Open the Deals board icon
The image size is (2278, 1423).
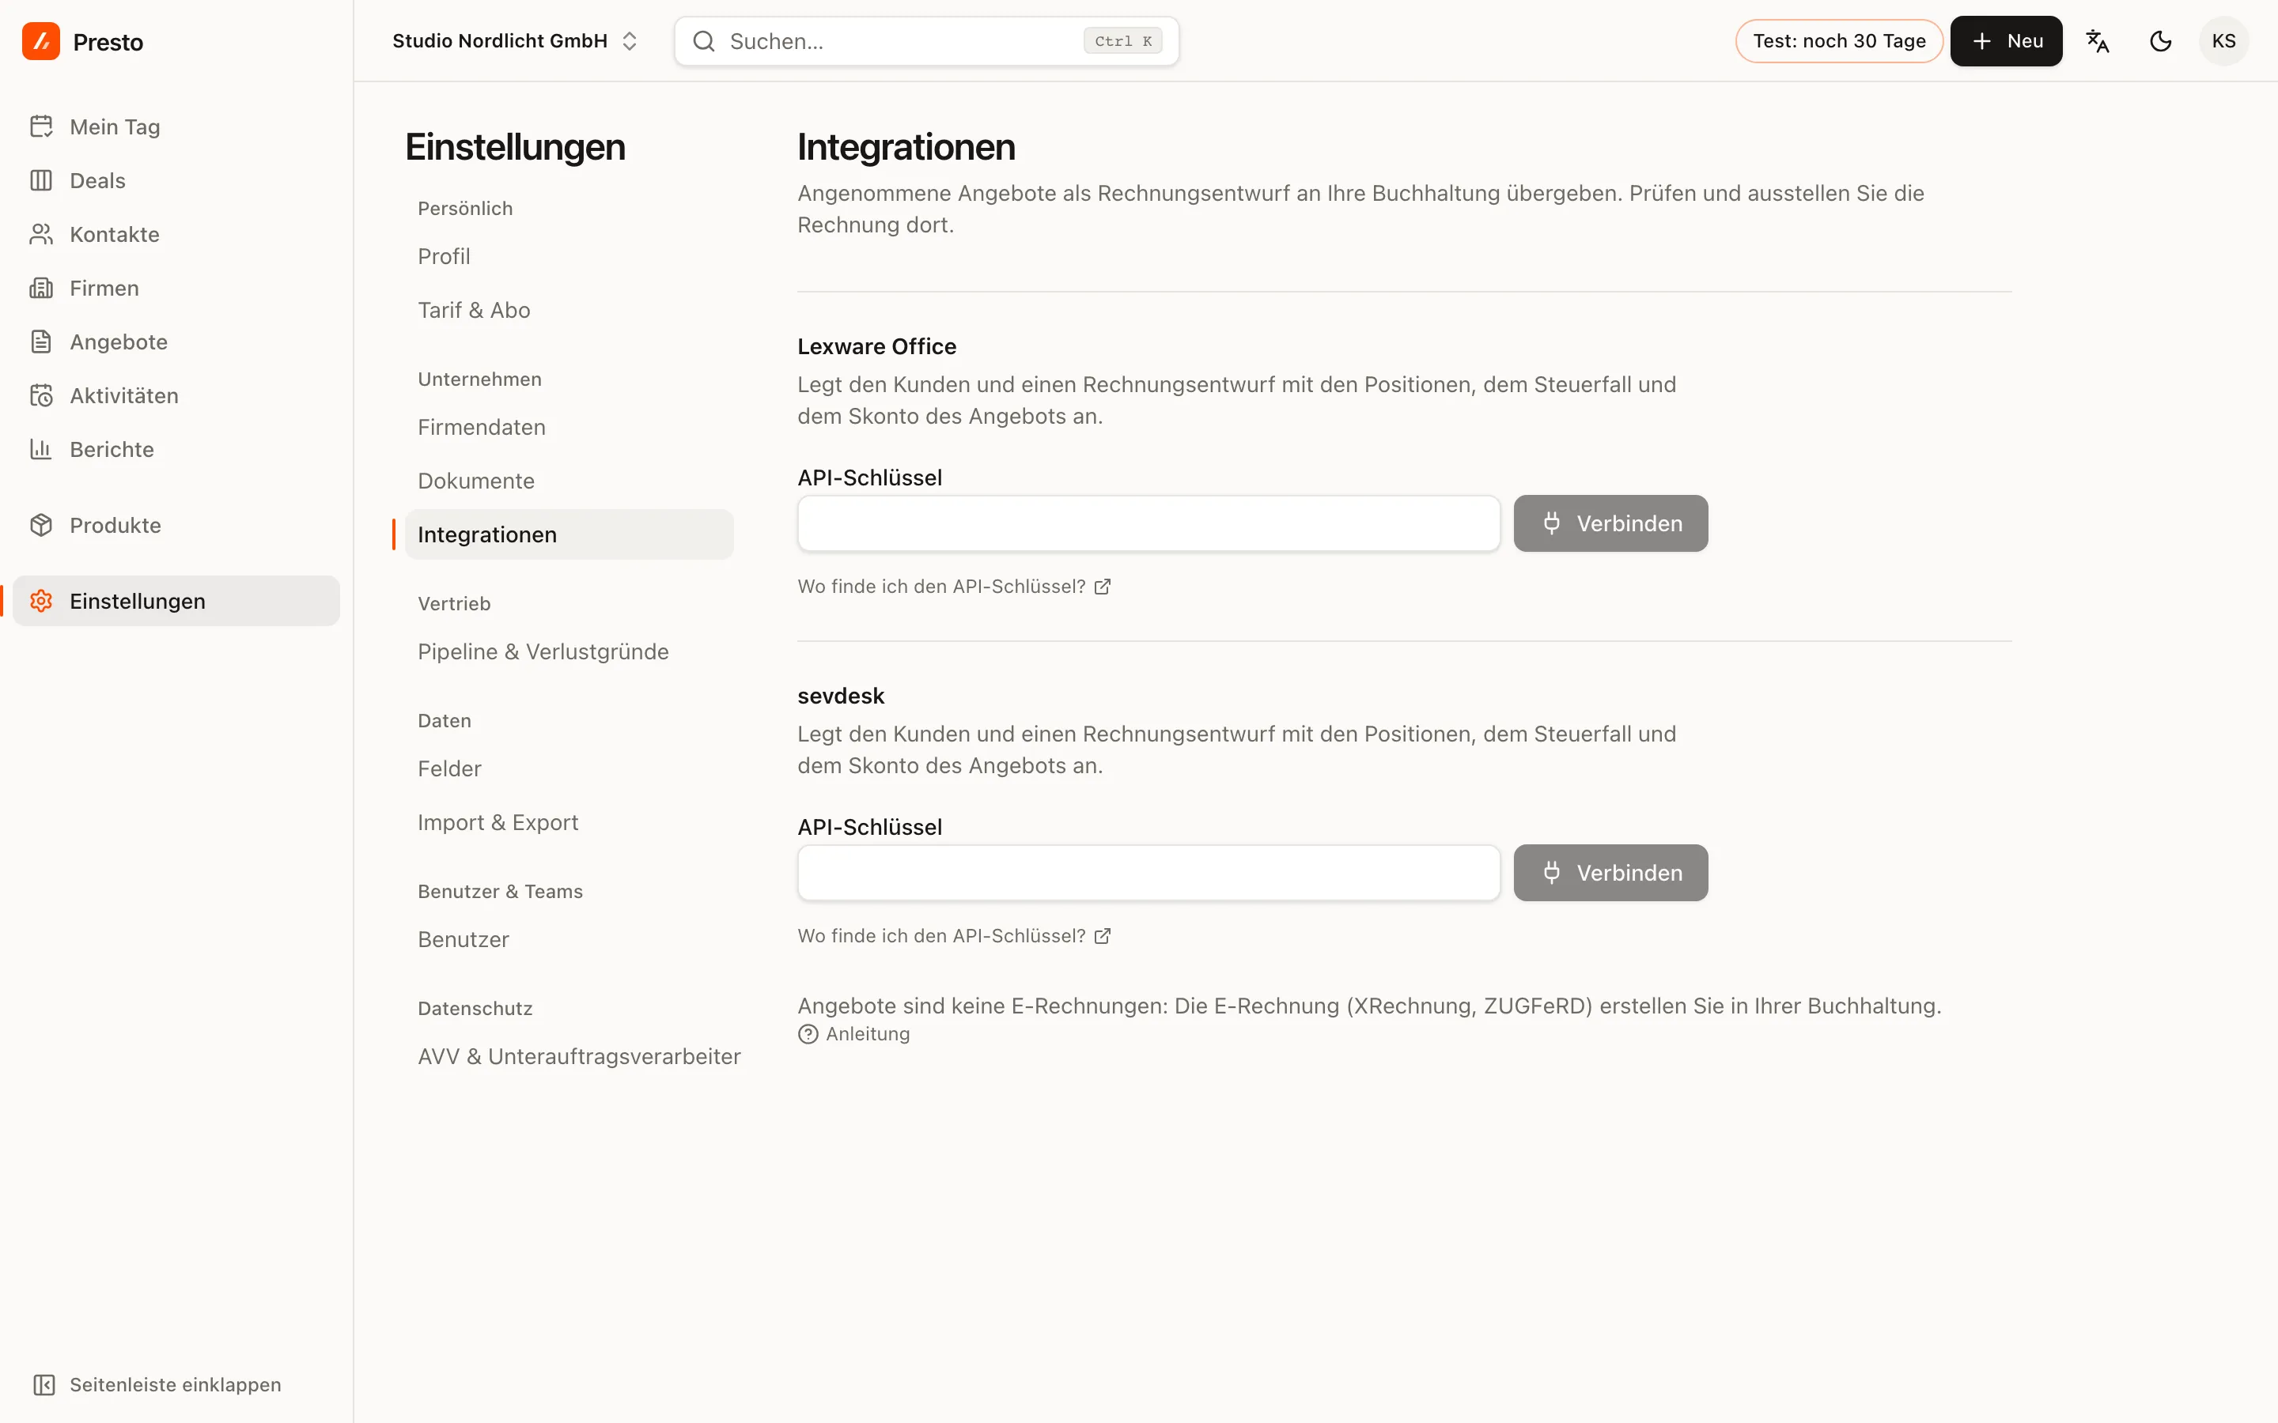pos(40,179)
